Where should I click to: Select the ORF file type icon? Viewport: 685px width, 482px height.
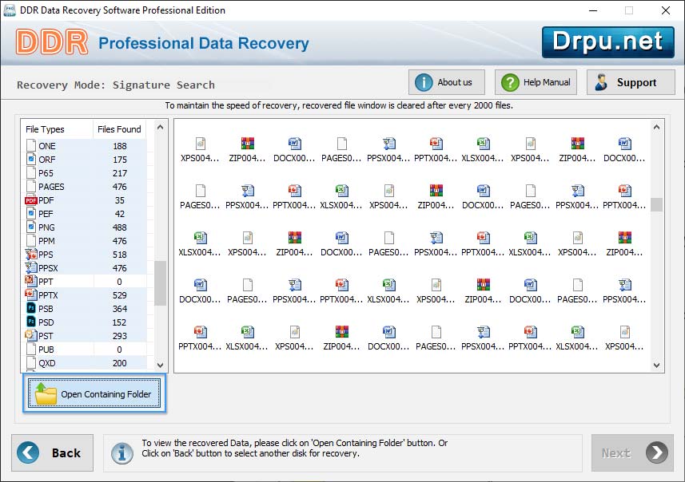coord(31,160)
